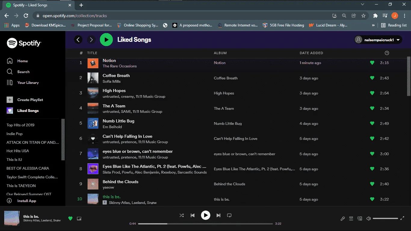Bookmark this page with star icon

pyautogui.click(x=363, y=16)
